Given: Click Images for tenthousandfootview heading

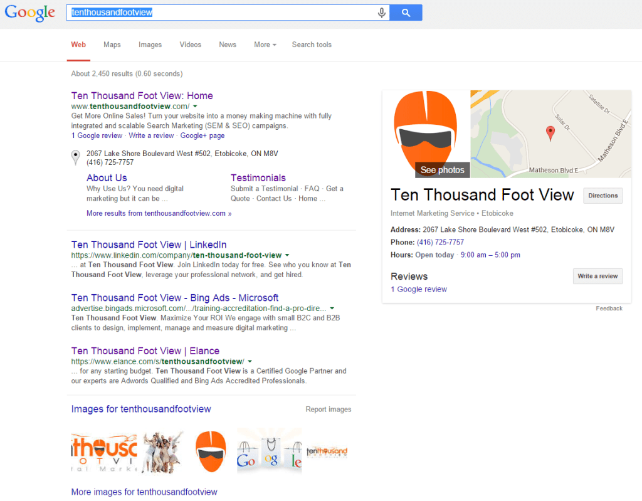Looking at the screenshot, I should coord(141,409).
